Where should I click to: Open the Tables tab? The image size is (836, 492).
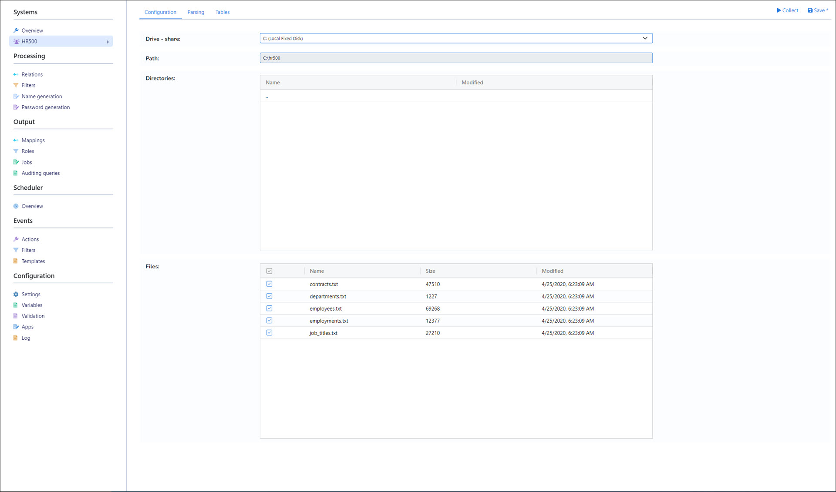[x=222, y=12]
